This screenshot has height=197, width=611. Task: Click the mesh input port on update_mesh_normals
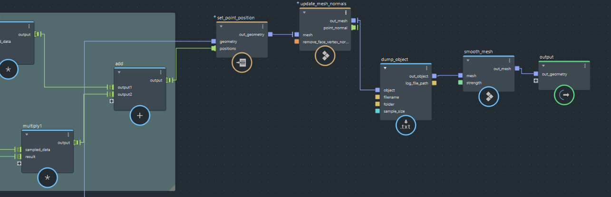(x=297, y=35)
